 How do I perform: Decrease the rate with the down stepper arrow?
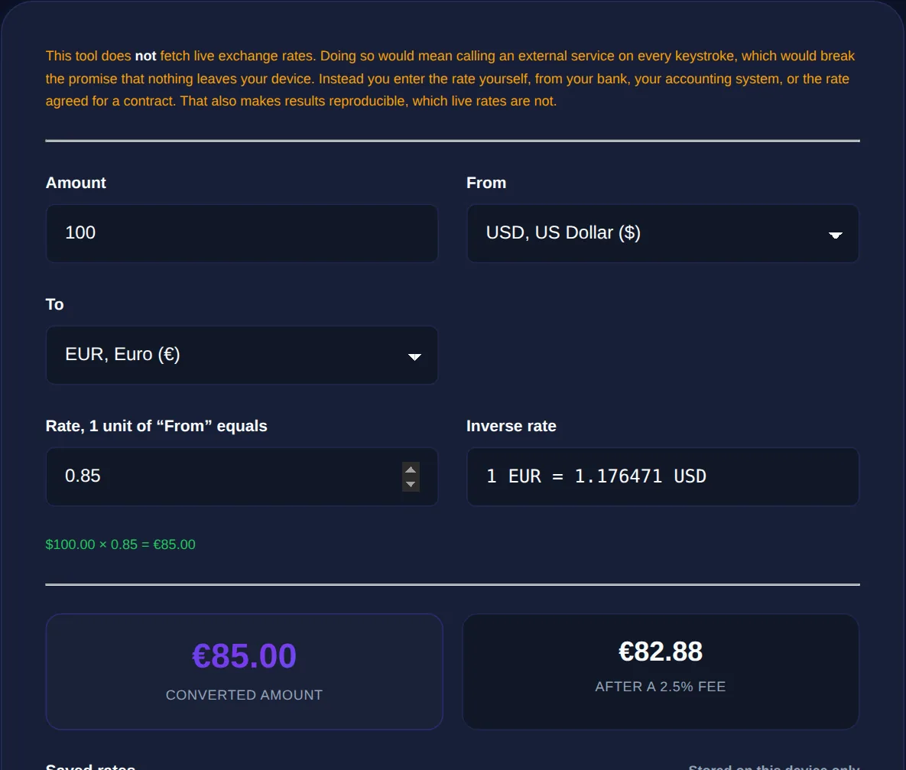point(411,485)
